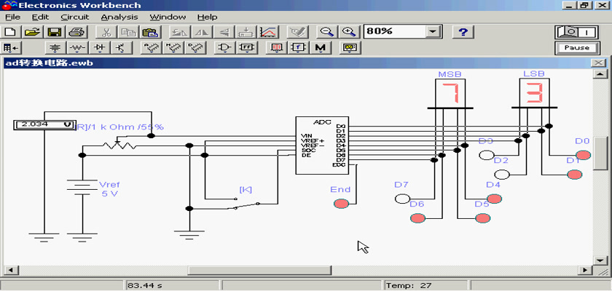This screenshot has width=612, height=291.
Task: Click the 80% zoom field
Action: pyautogui.click(x=395, y=31)
